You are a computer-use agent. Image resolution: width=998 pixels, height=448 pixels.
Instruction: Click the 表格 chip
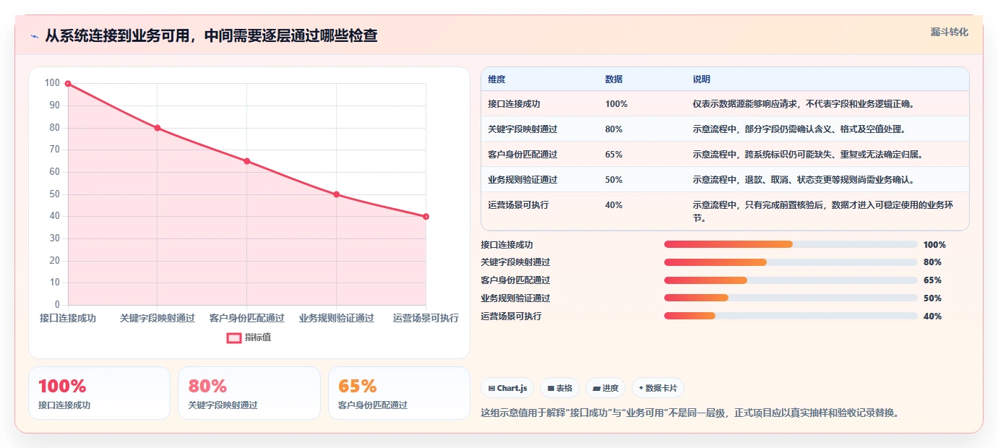[x=560, y=388]
